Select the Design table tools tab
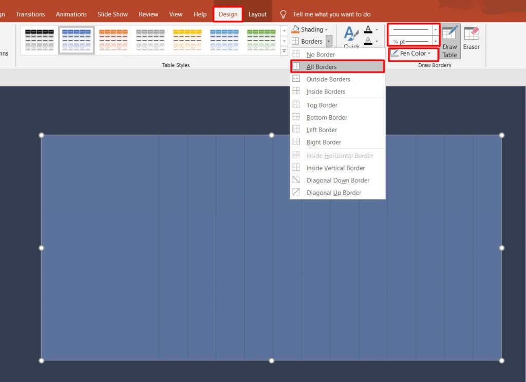Screen dimensions: 526x382 coord(228,14)
